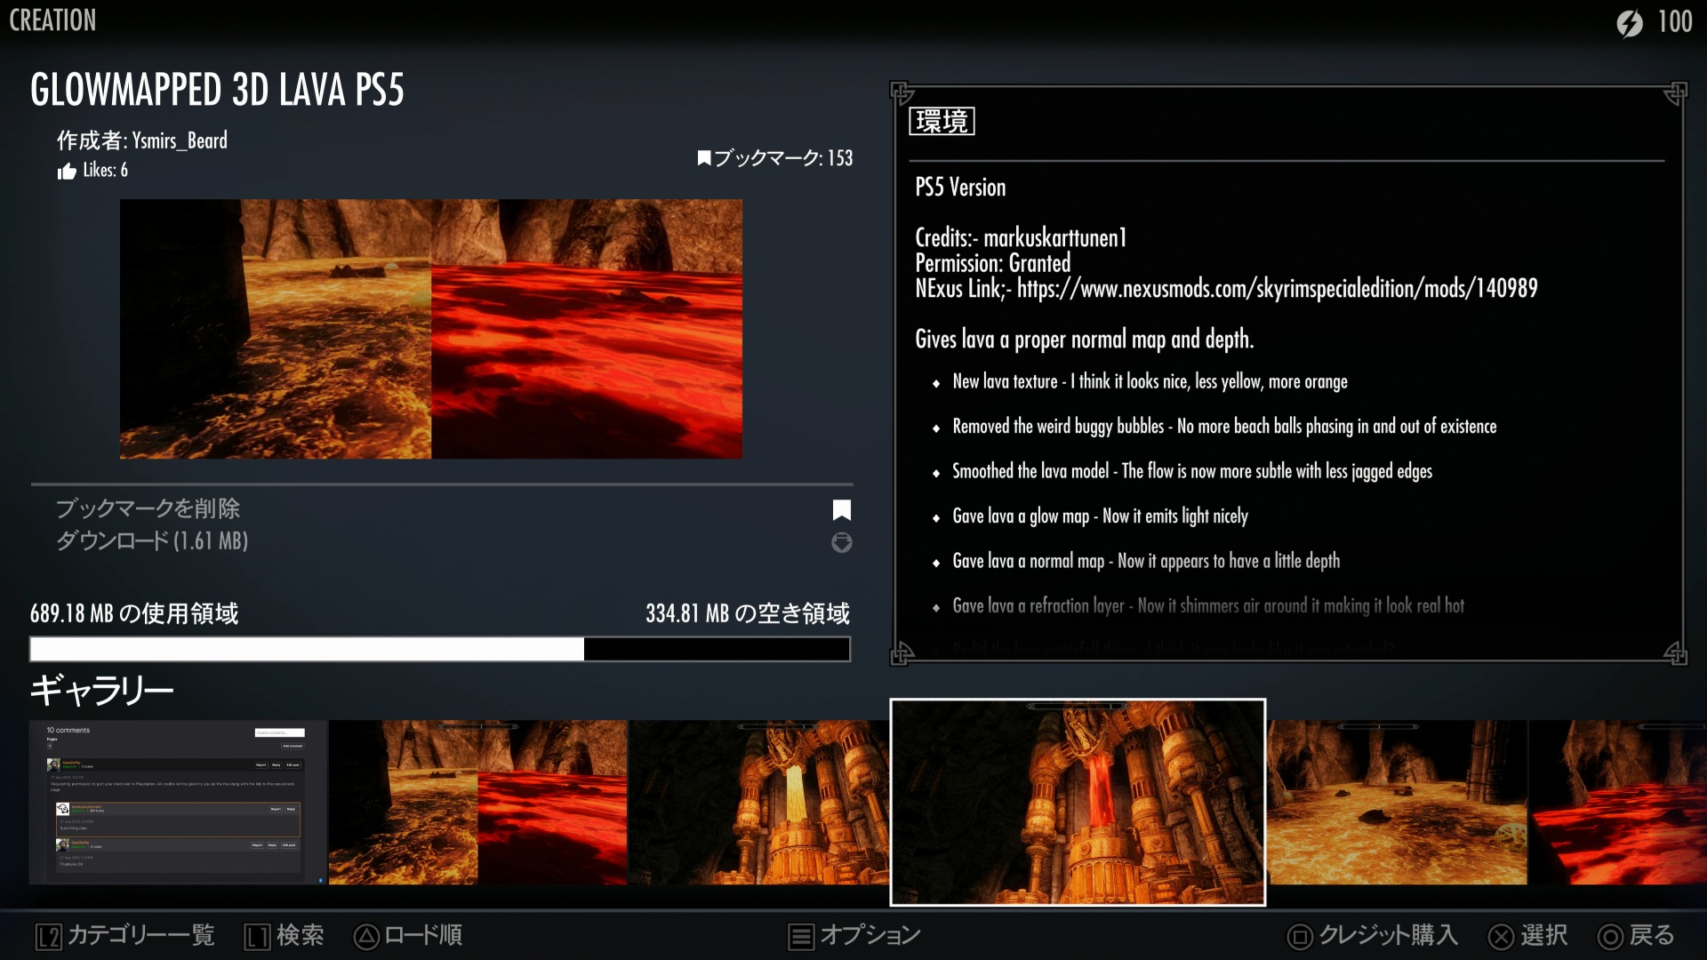This screenshot has width=1707, height=960.
Task: Click the 'Gave lava a refraction layer' bullet
Action: coord(1208,605)
